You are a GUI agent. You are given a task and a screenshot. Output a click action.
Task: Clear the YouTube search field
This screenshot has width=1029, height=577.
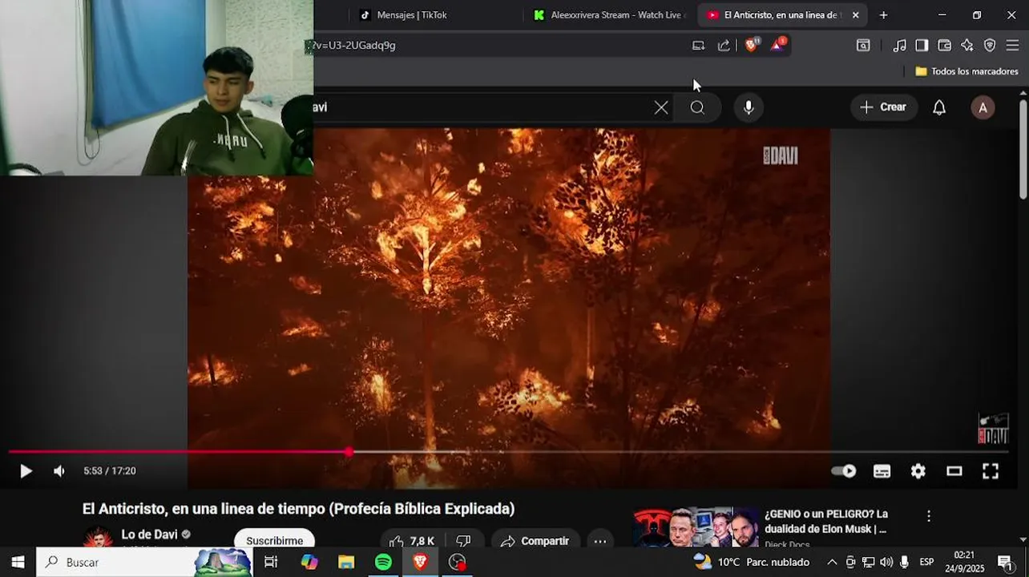pyautogui.click(x=661, y=107)
